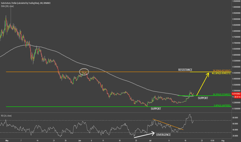Click the RESISTANCE text annotation
This screenshot has height=142, width=241.
pos(185,70)
